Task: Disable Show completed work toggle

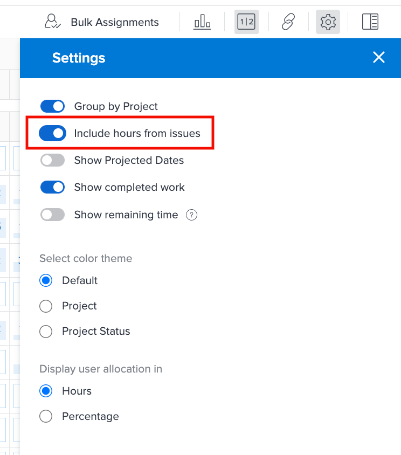Action: pyautogui.click(x=52, y=187)
